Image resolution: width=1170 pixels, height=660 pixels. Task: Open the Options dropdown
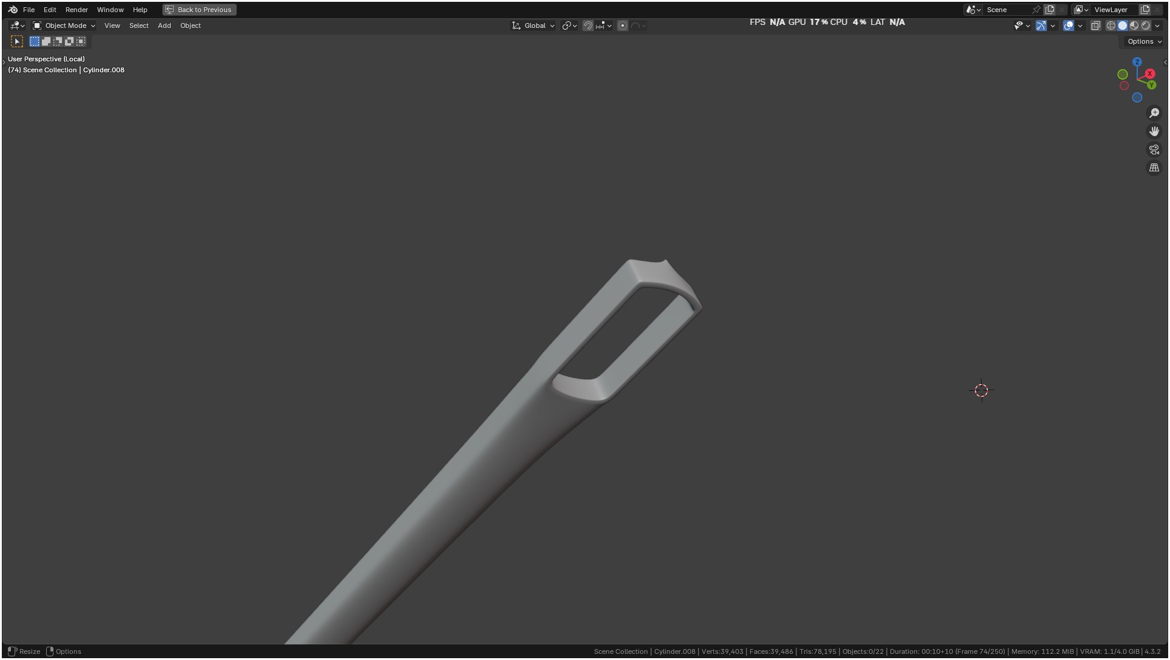pos(1144,41)
